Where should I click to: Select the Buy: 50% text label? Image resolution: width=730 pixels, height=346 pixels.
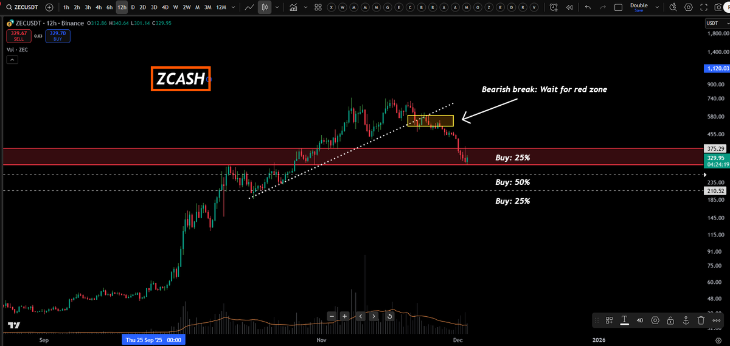click(x=512, y=182)
